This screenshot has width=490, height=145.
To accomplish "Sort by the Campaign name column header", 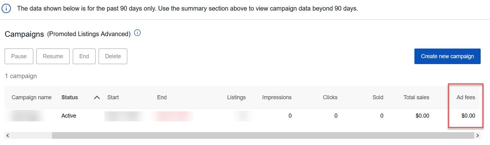I will pos(31,97).
